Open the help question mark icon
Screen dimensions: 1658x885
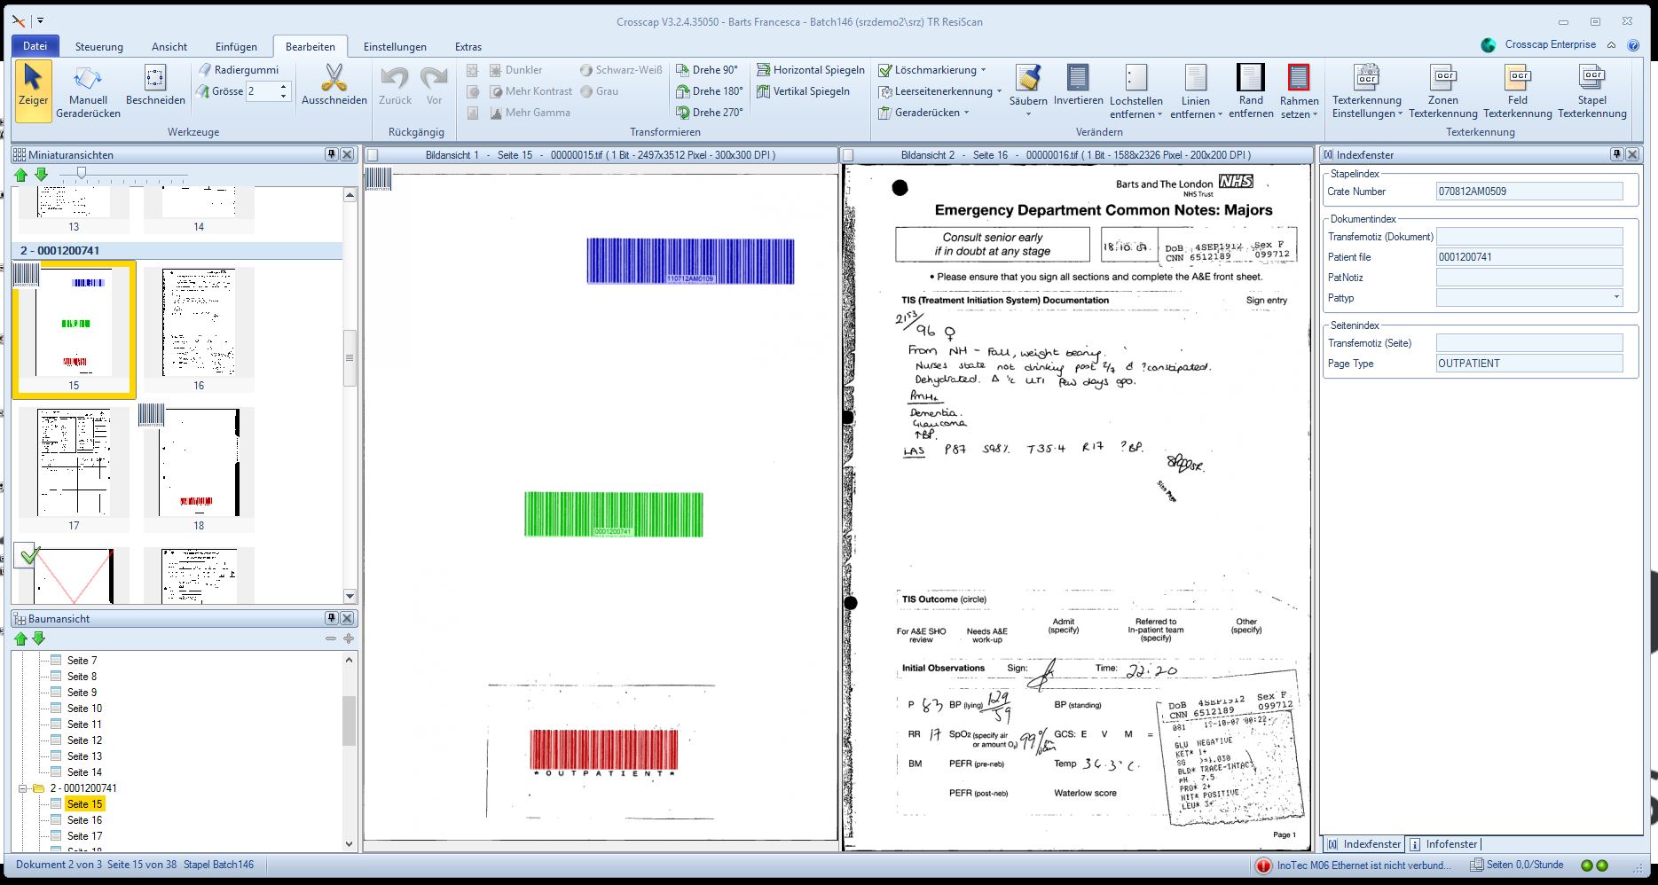[x=1633, y=45]
